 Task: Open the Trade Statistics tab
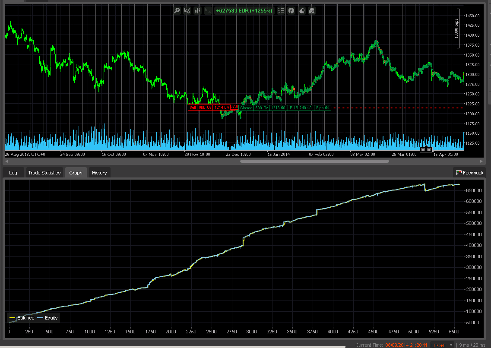tap(44, 173)
